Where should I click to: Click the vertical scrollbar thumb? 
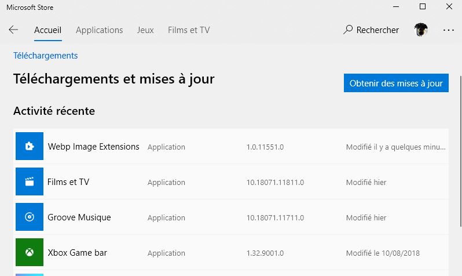tap(460, 151)
